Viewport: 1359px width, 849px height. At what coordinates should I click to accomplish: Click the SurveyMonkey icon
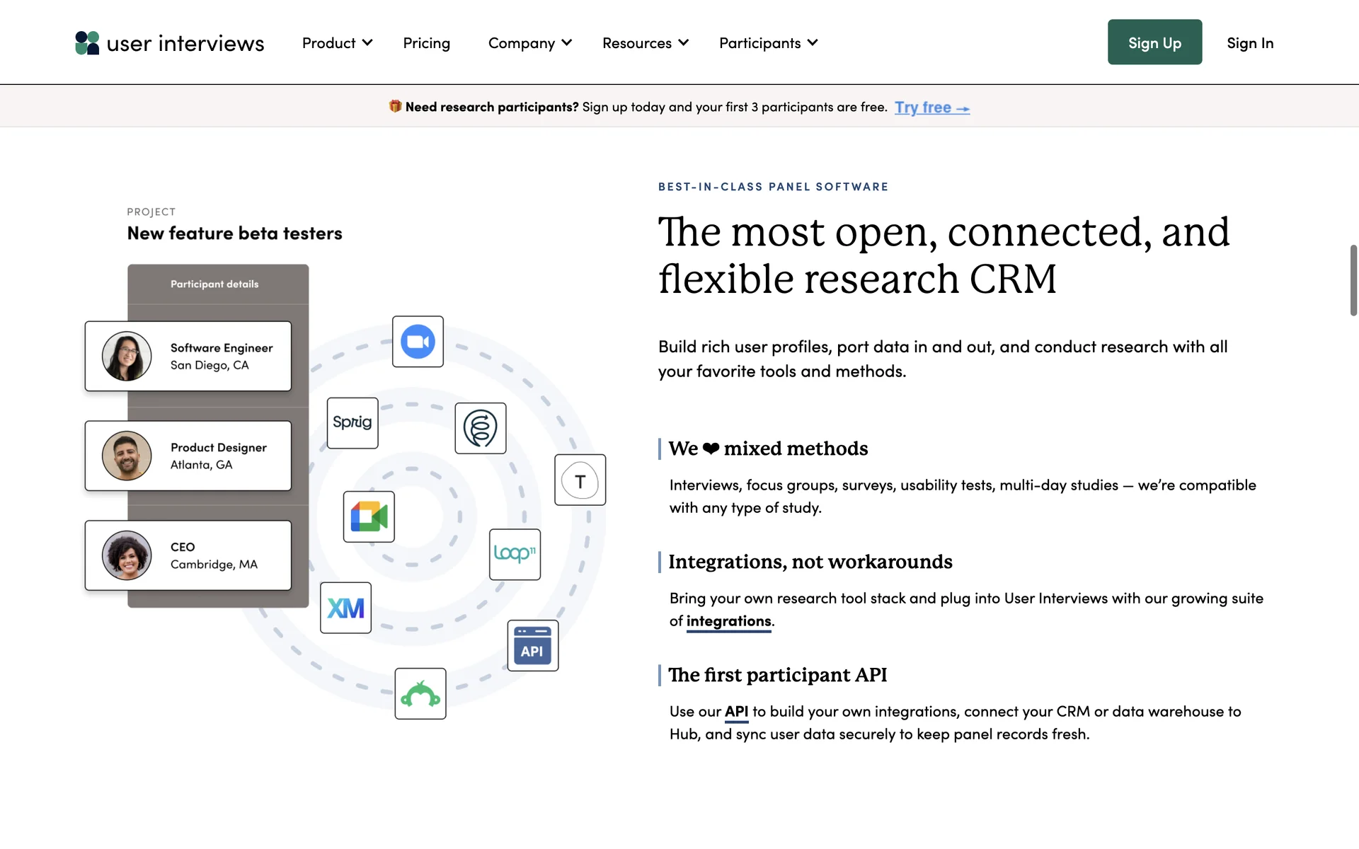tap(420, 694)
